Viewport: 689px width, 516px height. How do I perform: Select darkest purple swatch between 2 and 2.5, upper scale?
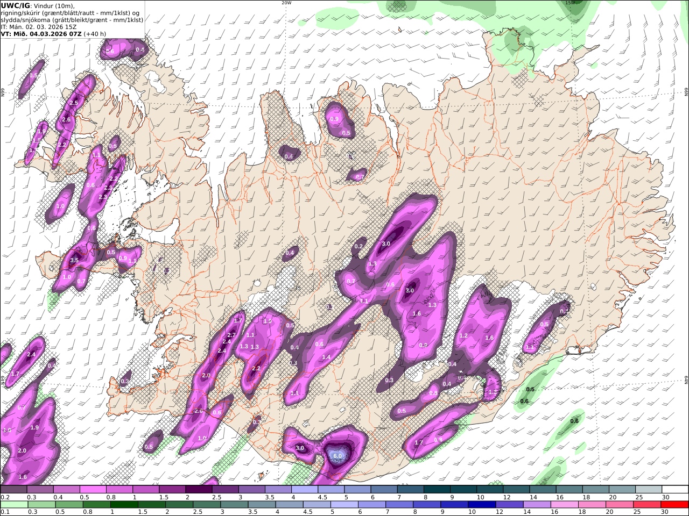(x=199, y=490)
